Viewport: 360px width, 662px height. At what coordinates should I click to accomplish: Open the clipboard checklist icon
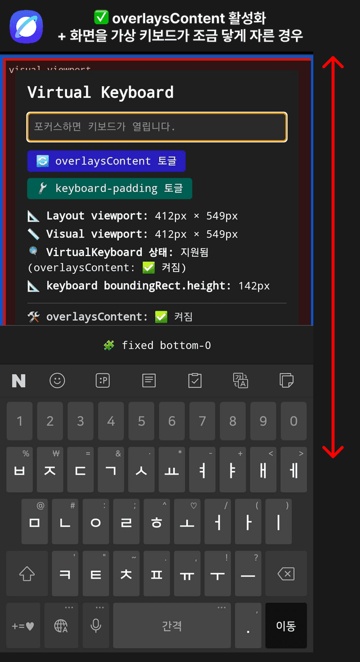pos(195,381)
